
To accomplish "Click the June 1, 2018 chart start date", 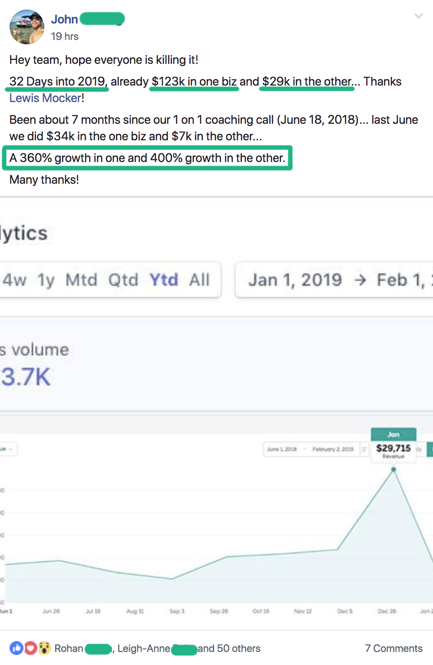I will coord(282,449).
